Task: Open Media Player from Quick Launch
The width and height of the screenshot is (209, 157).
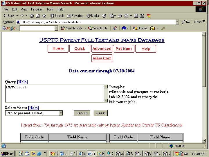Action: (33, 154)
